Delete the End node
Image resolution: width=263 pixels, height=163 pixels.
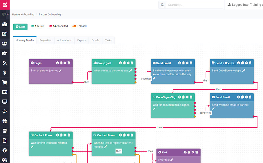click(x=197, y=152)
